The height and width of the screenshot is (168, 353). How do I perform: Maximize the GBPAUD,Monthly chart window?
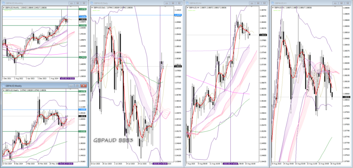(78, 3)
